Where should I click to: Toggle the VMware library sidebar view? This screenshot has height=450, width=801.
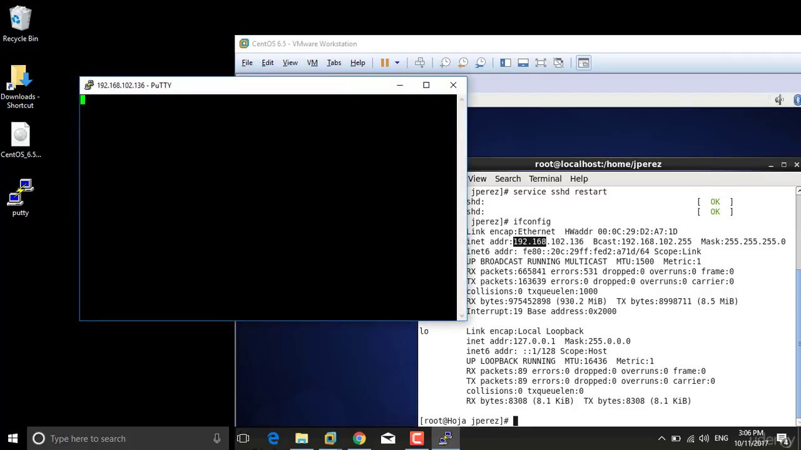click(x=506, y=62)
